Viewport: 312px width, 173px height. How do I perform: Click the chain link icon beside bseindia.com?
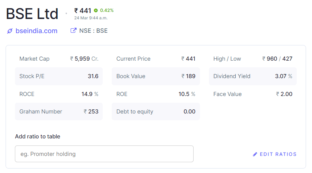10,31
